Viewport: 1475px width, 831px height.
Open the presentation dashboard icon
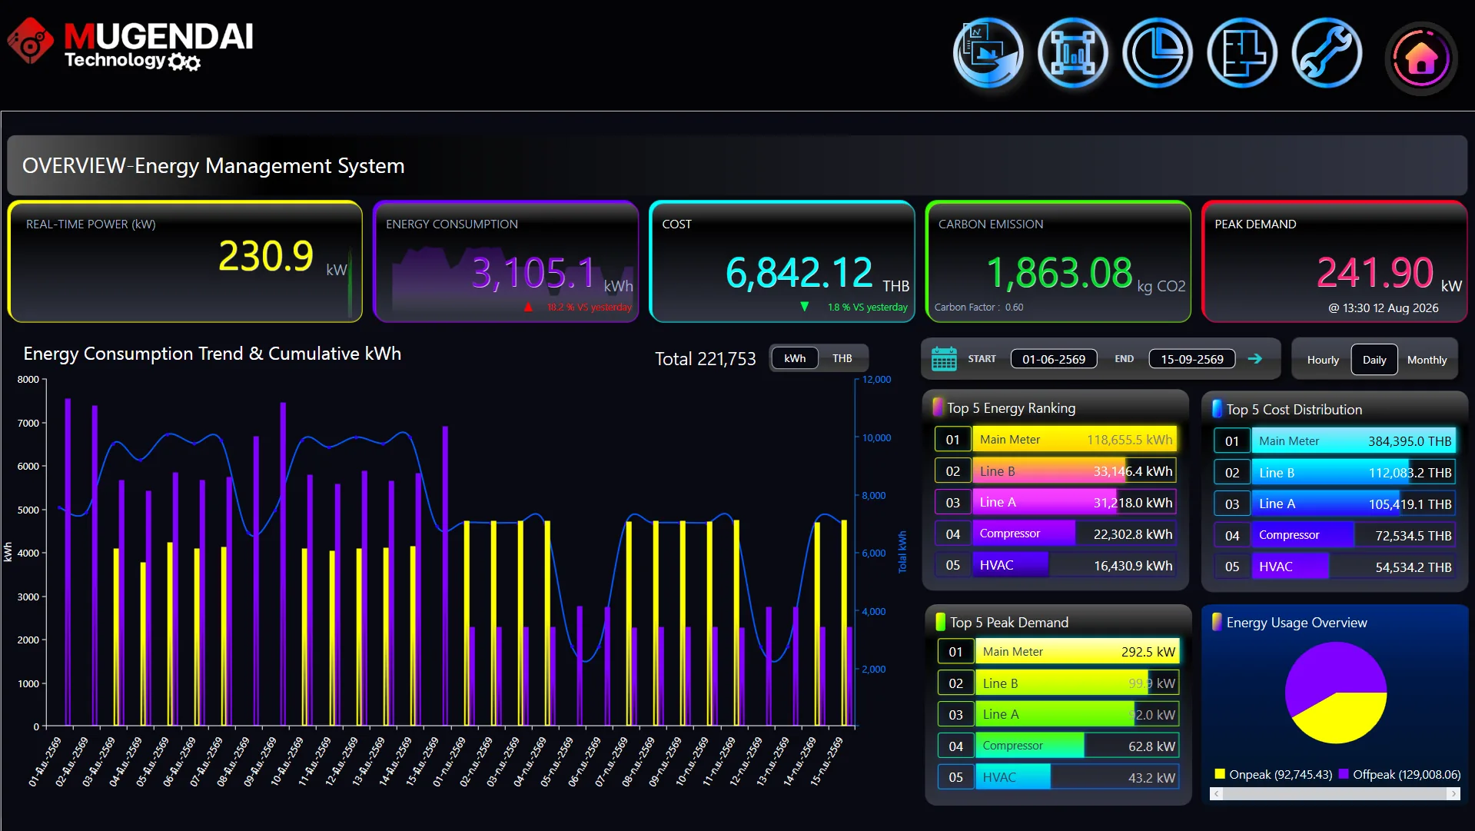pos(988,53)
